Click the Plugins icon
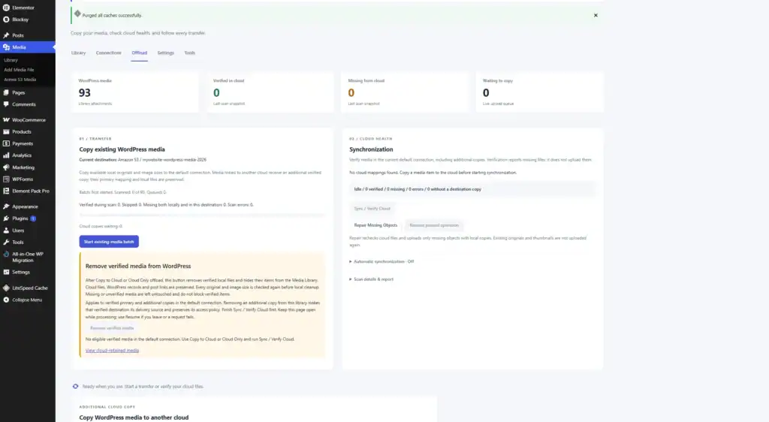769x422 pixels. point(6,218)
